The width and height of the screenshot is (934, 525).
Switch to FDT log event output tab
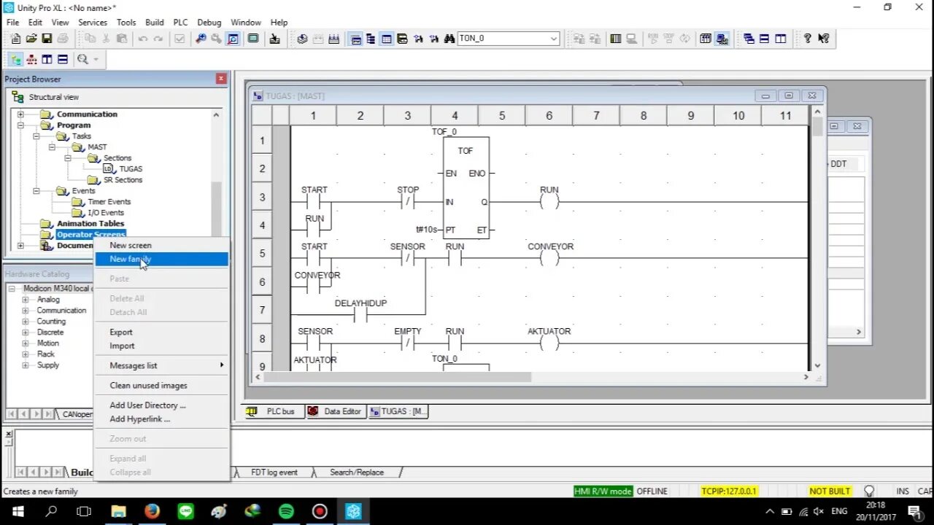(274, 472)
